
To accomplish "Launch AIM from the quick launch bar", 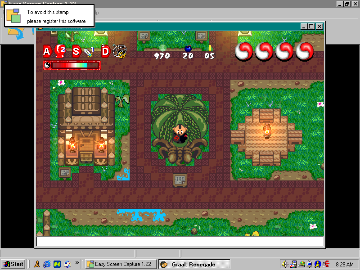I will pyautogui.click(x=37, y=264).
